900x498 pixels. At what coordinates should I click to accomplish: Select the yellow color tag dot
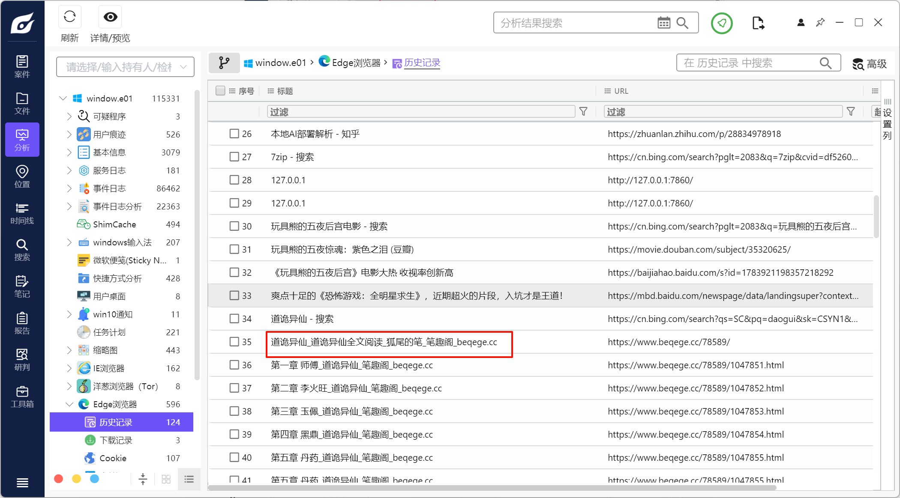point(76,479)
